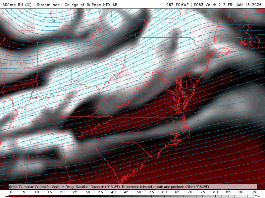
Task: Click the "60" value on the RH scale
Action: [164, 192]
